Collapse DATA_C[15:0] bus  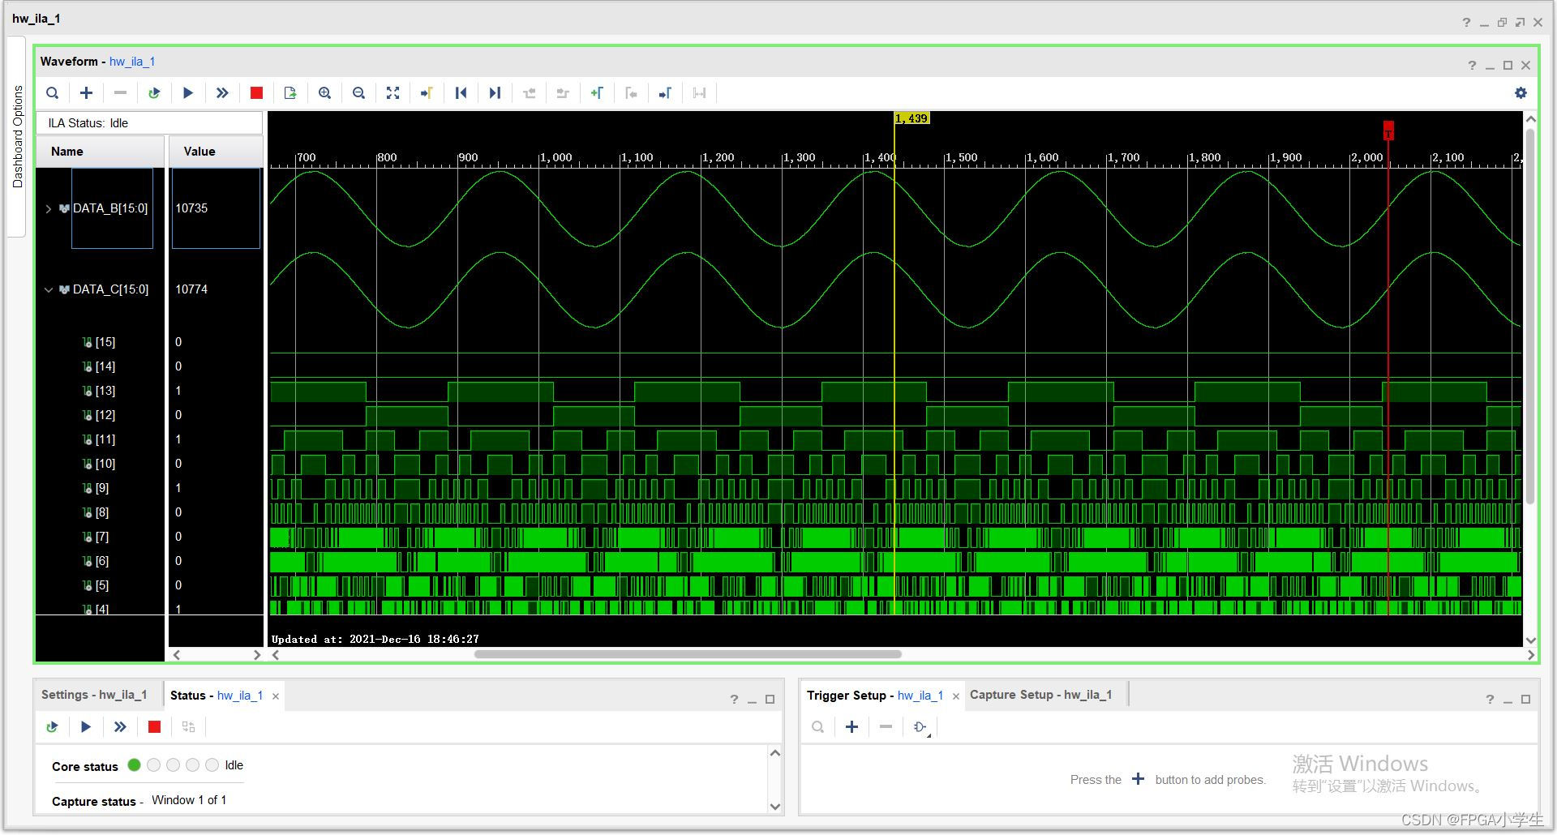click(x=49, y=290)
